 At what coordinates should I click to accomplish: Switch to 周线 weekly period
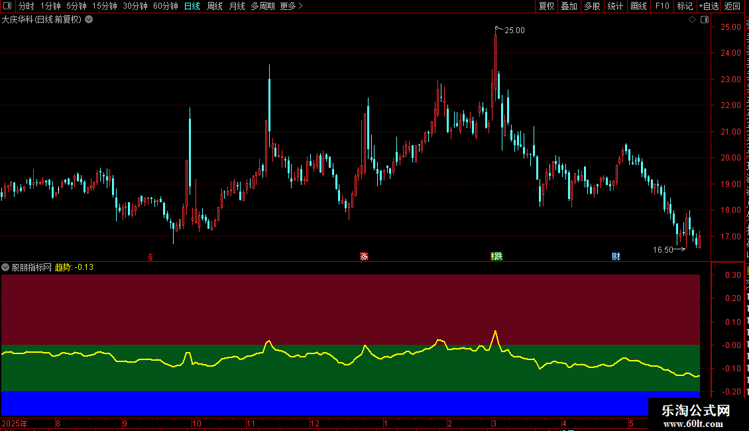point(215,6)
